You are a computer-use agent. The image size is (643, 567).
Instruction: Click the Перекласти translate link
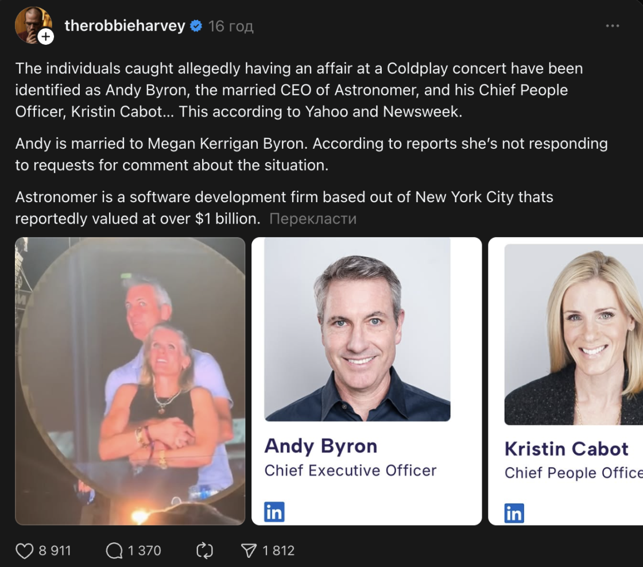tap(313, 219)
